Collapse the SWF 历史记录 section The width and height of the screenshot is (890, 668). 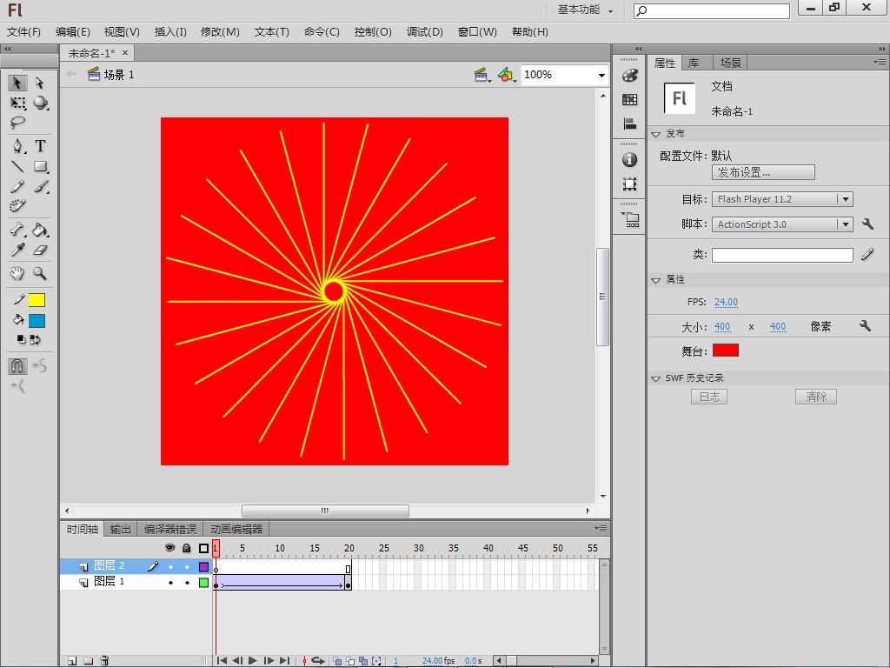656,378
